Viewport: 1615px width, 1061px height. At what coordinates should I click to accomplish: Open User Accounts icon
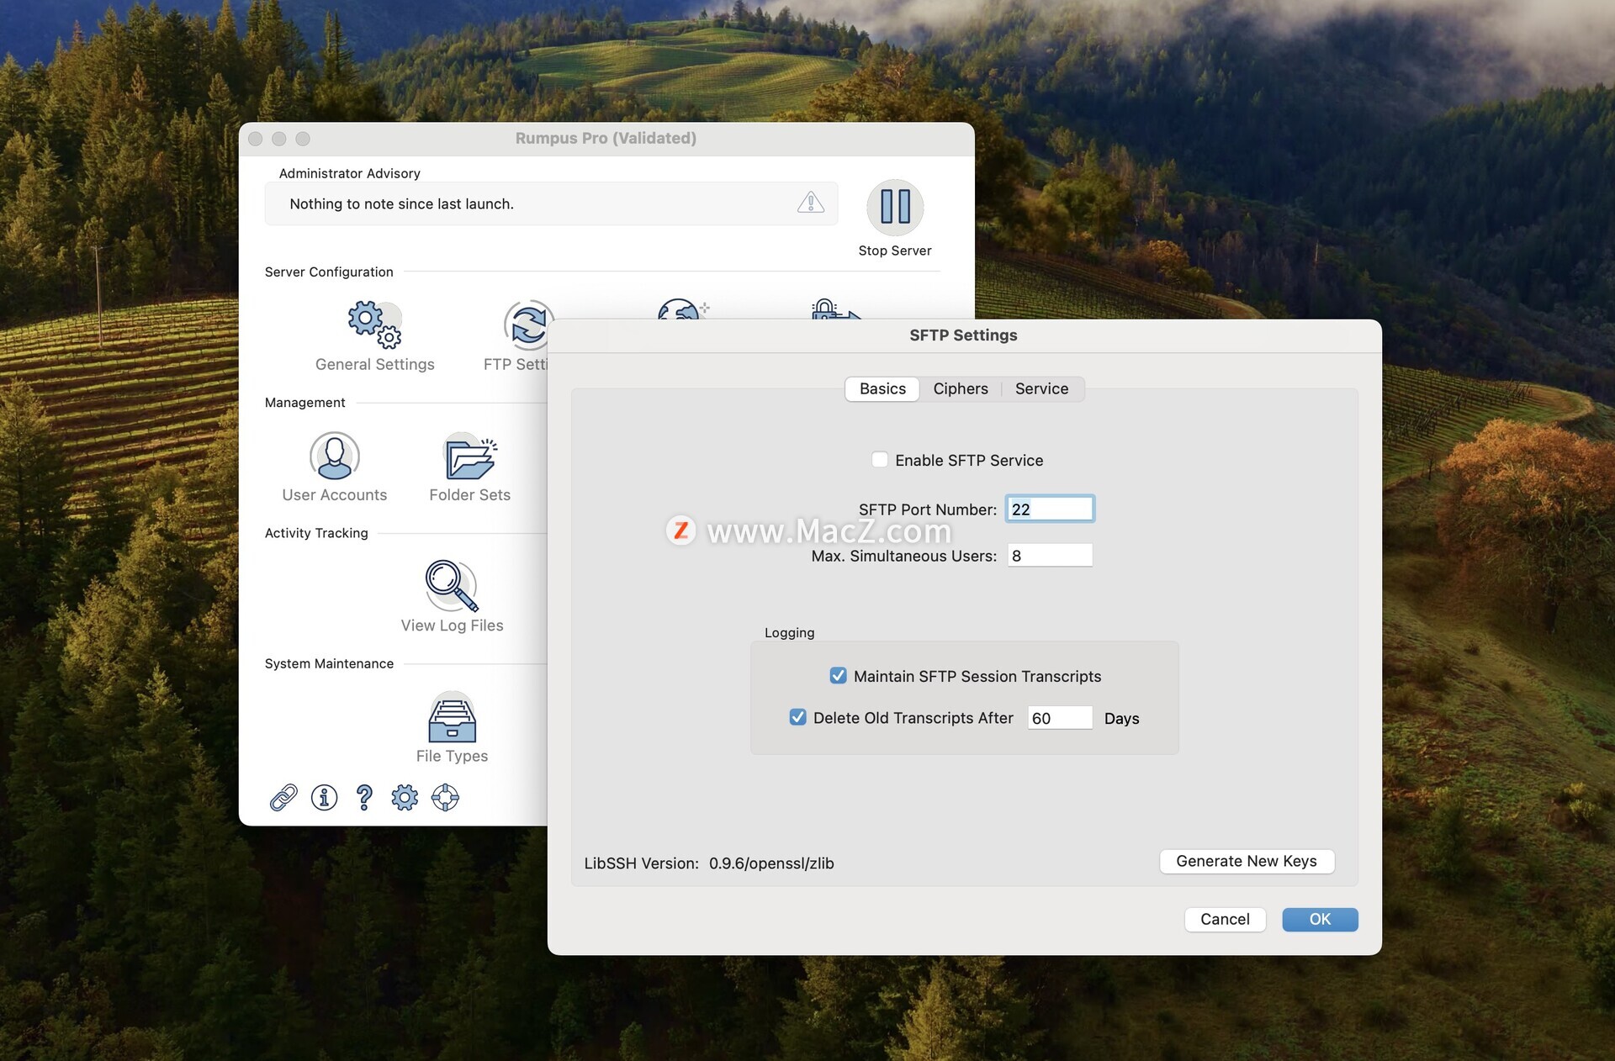pyautogui.click(x=335, y=456)
